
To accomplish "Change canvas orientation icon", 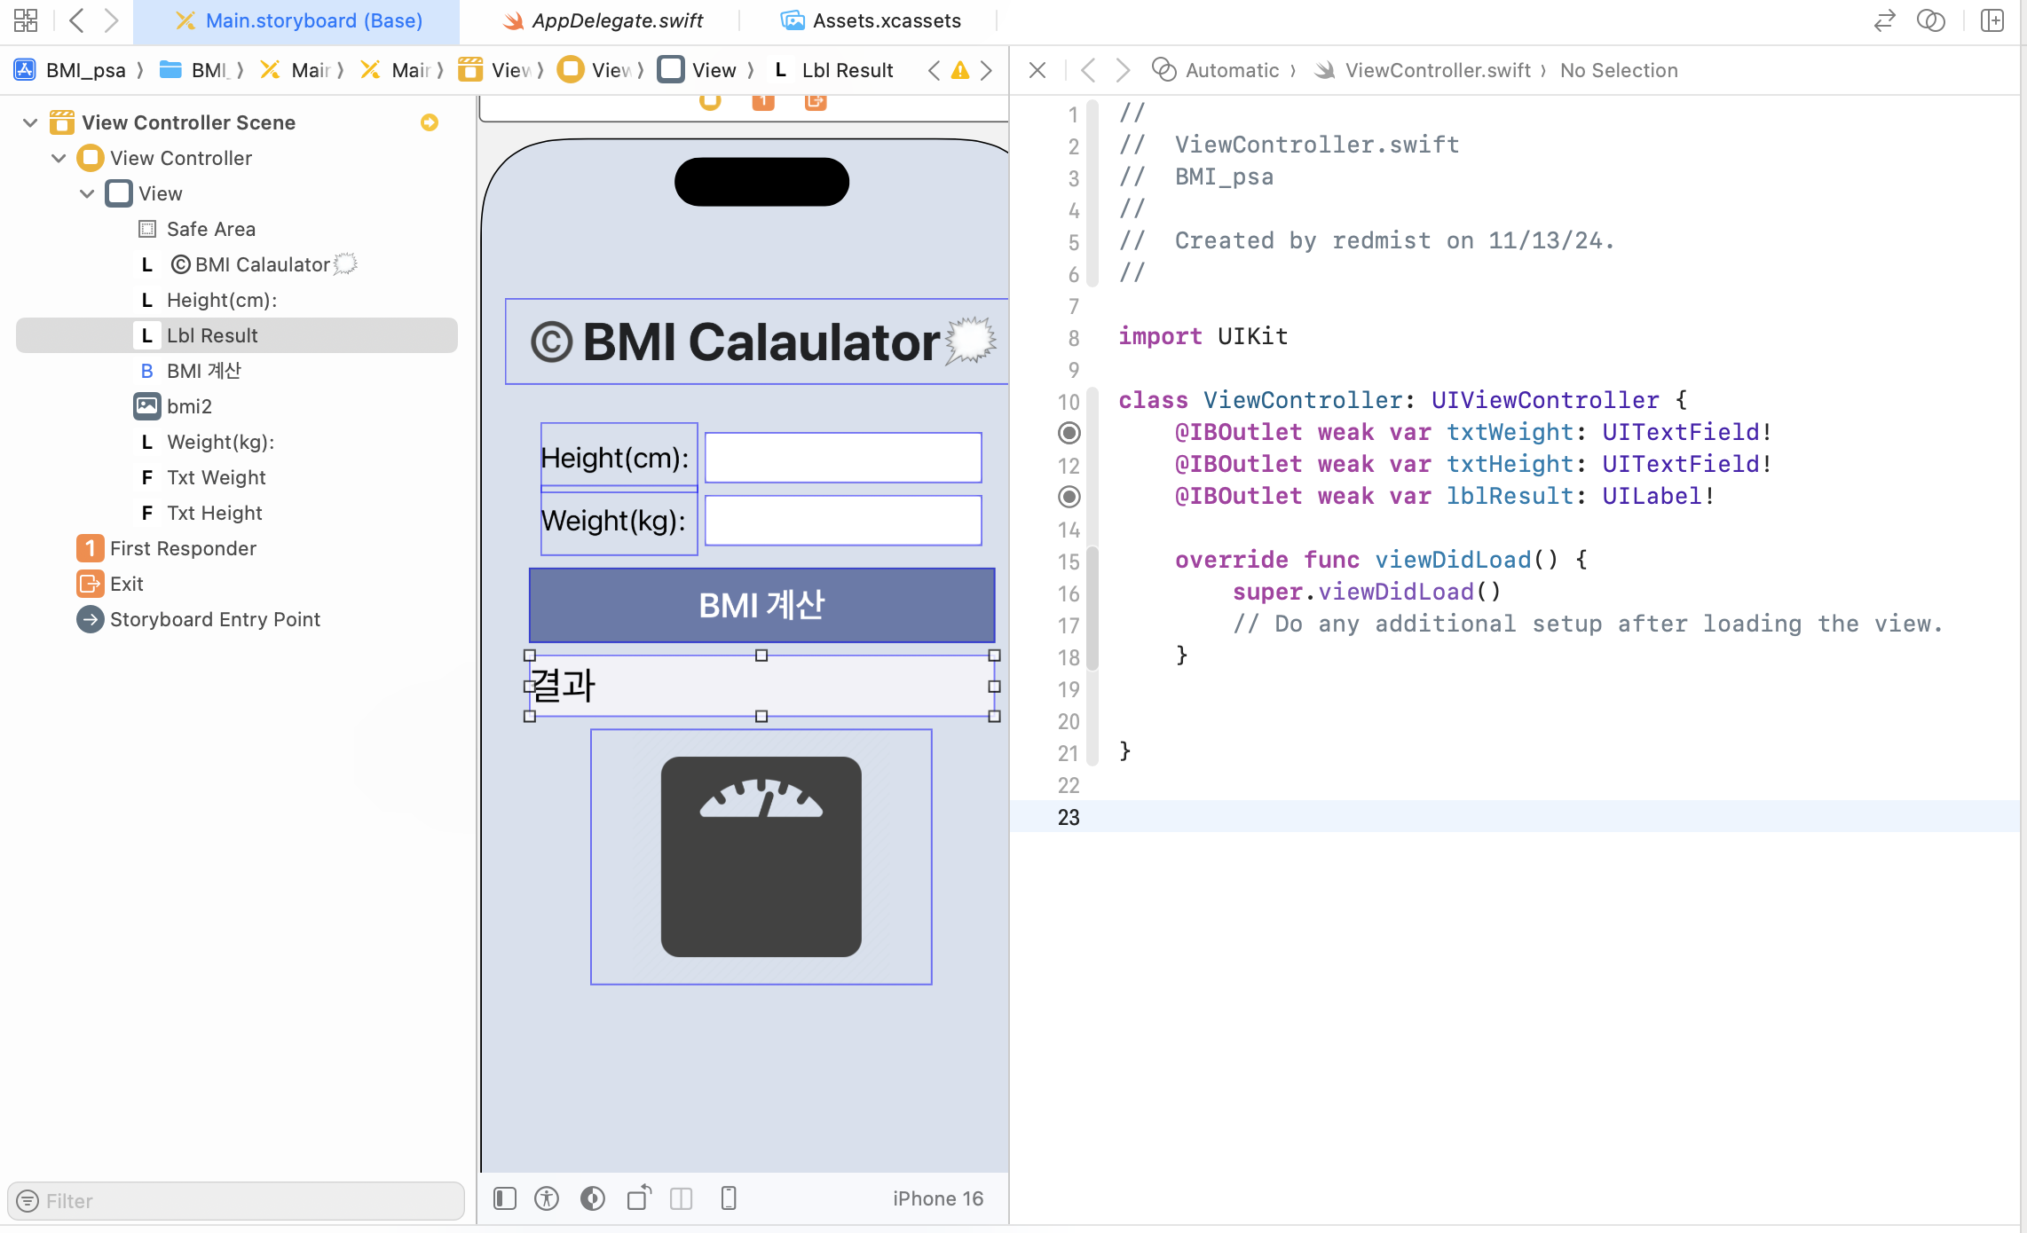I will (639, 1198).
